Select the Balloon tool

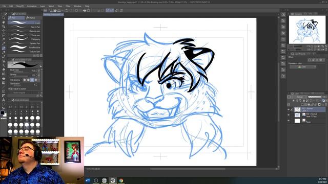coord(4,104)
